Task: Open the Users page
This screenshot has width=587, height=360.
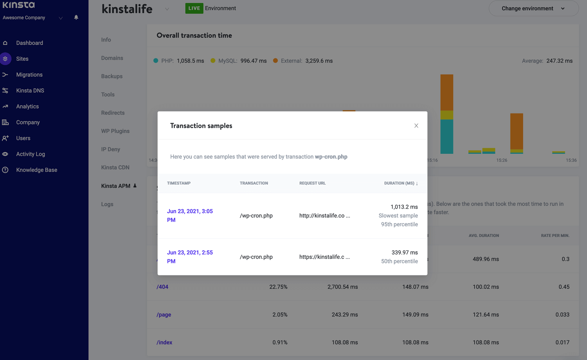Action: [23, 138]
